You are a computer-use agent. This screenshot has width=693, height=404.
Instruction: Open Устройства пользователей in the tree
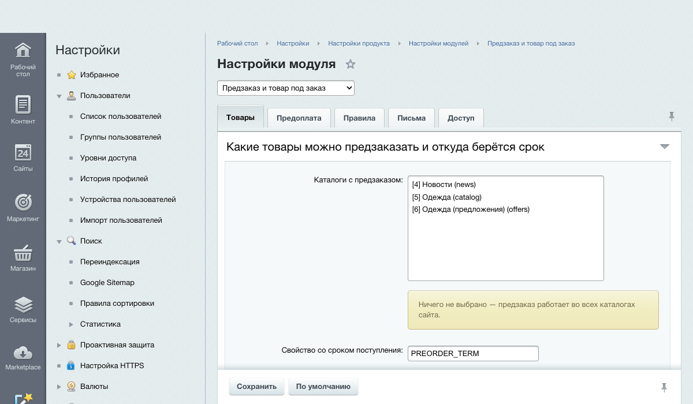tap(128, 200)
